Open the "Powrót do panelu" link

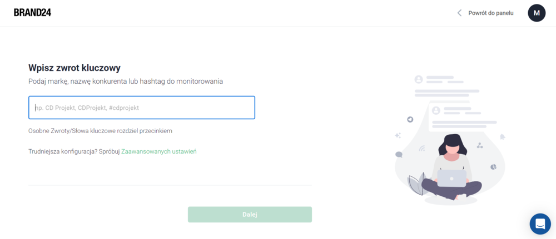(x=491, y=13)
